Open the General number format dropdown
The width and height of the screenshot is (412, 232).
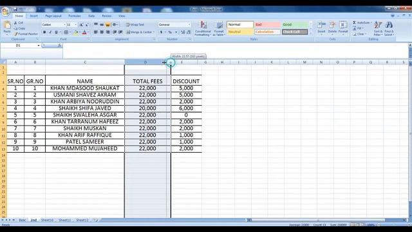[189, 24]
